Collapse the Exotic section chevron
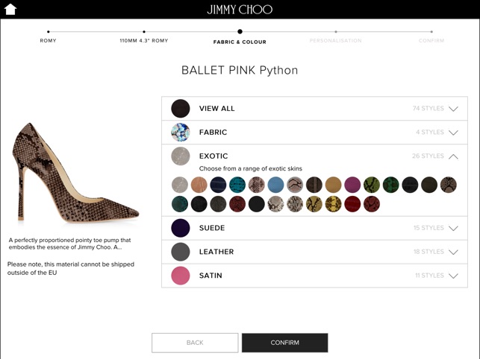The height and width of the screenshot is (359, 480). point(453,156)
